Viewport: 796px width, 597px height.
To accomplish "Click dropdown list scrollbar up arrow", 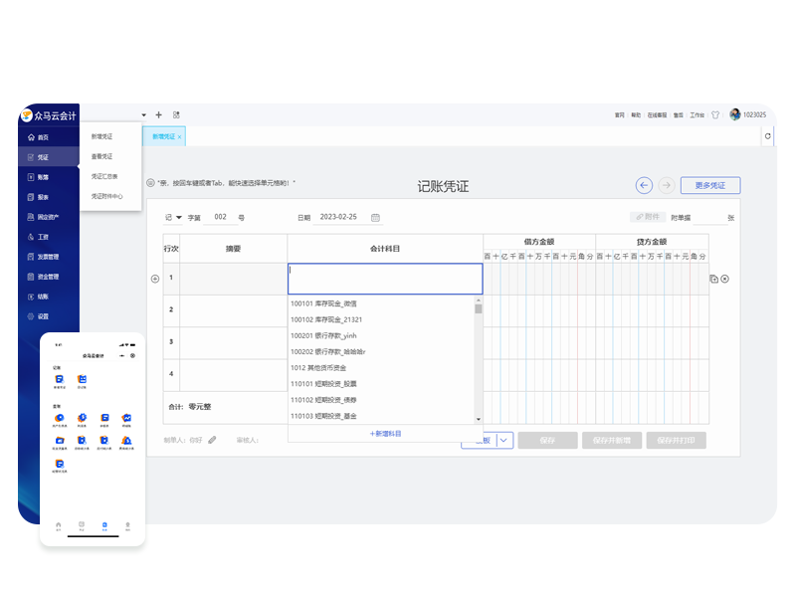I will tap(479, 300).
